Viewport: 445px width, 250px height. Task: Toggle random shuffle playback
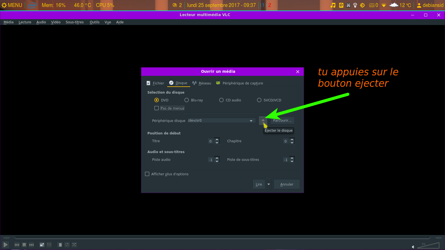click(x=74, y=245)
